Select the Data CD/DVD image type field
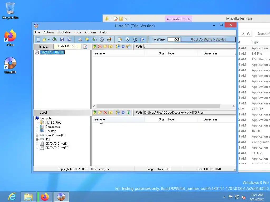 pyautogui.click(x=67, y=46)
